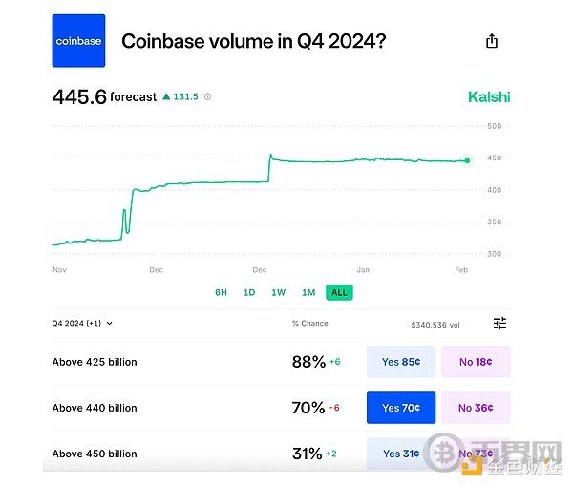
Task: Click the share icon near the title
Action: [492, 41]
